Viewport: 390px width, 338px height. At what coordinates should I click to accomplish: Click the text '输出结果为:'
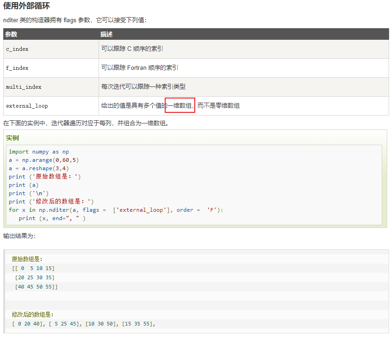click(19, 236)
